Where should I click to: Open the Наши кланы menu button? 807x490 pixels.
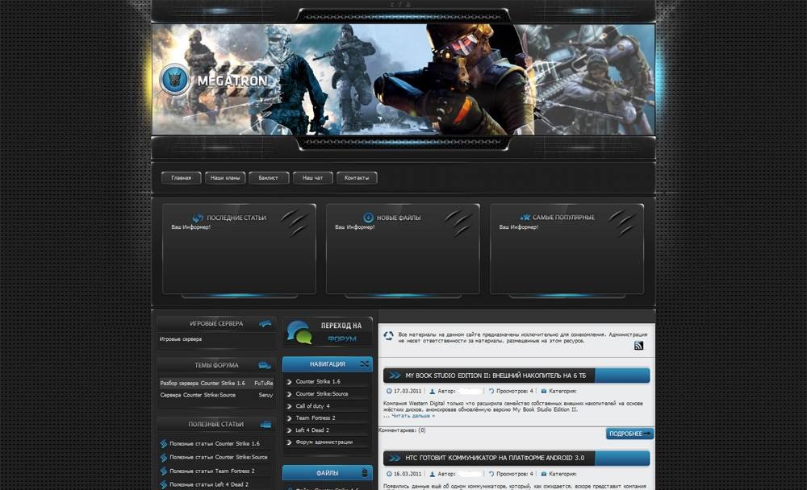(x=225, y=178)
